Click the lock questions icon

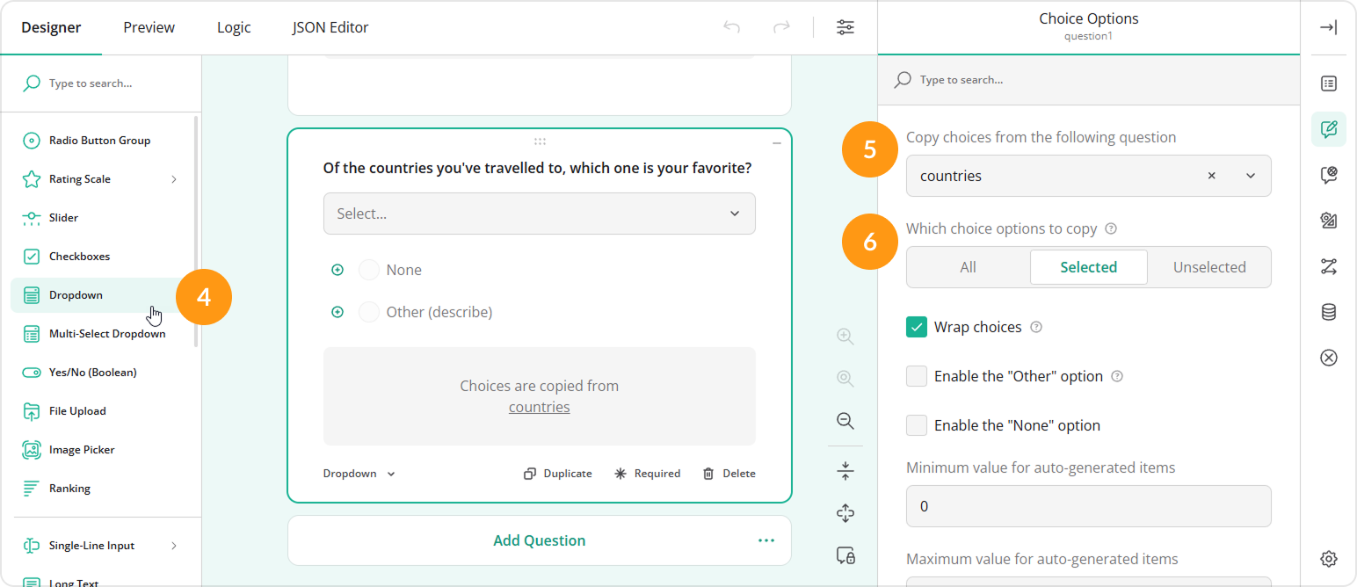(845, 554)
